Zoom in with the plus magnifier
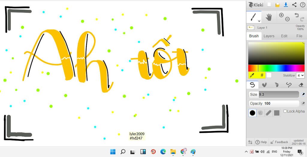 pyautogui.click(x=281, y=15)
